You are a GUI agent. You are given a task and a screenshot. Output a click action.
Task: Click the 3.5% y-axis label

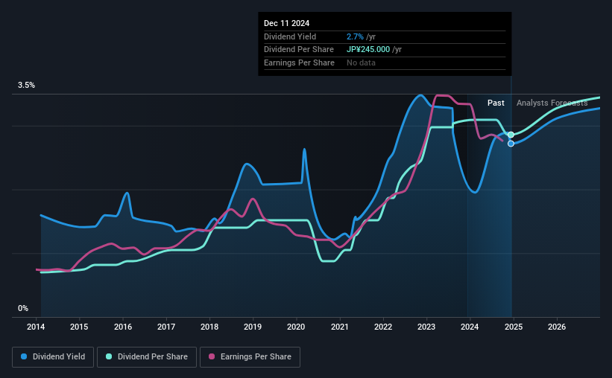[26, 86]
